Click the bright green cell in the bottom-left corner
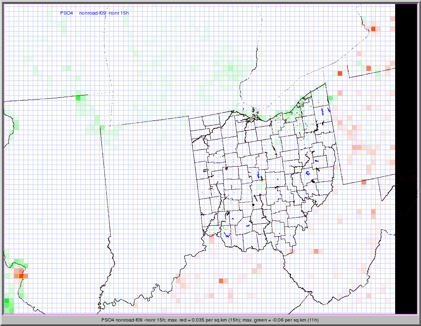The width and height of the screenshot is (421, 326). click(x=6, y=301)
